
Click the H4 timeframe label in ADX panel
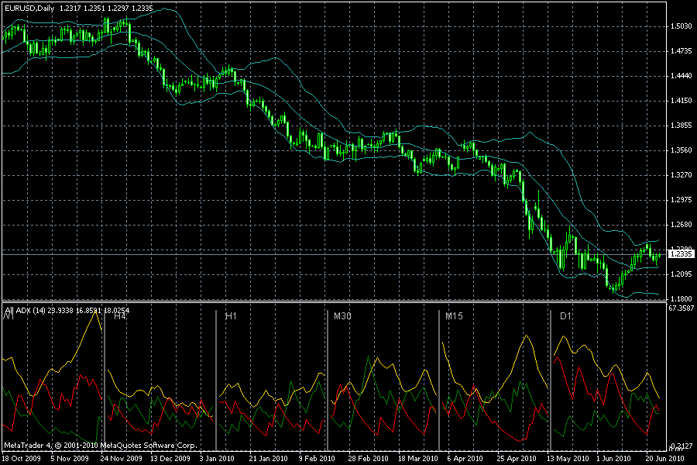120,316
